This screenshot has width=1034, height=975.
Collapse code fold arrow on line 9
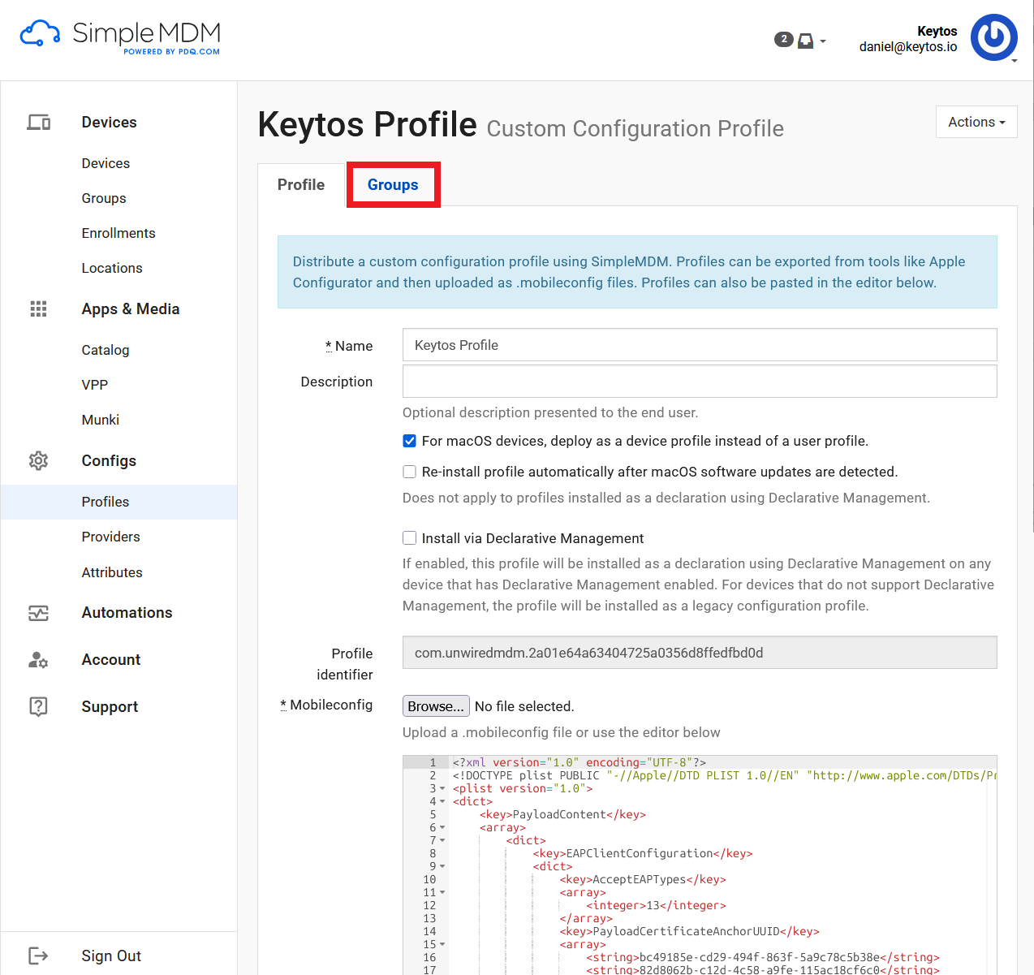click(442, 867)
